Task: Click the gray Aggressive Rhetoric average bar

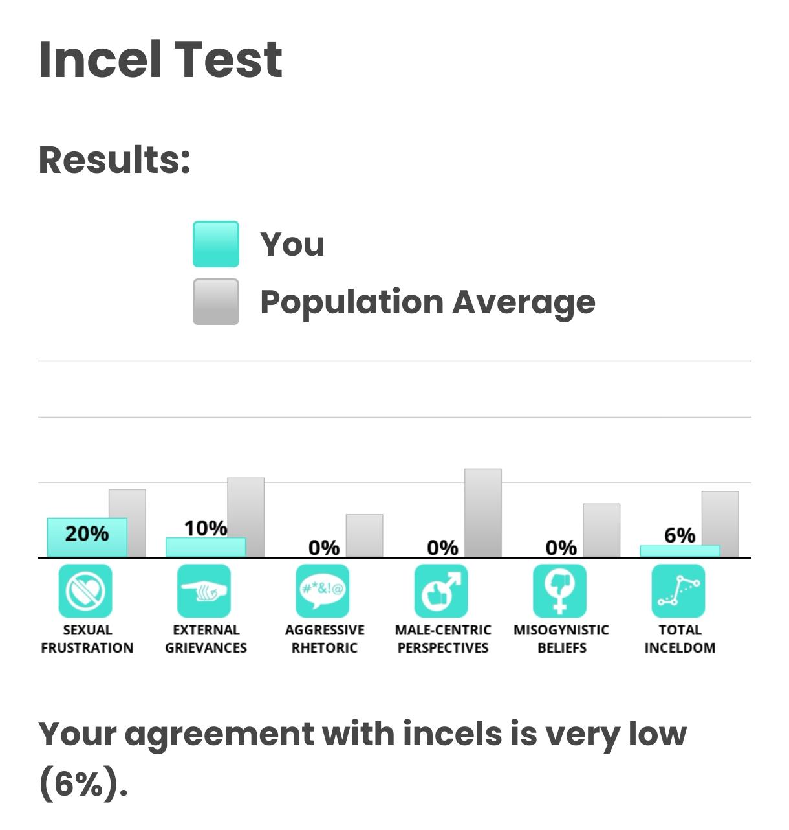Action: point(364,535)
